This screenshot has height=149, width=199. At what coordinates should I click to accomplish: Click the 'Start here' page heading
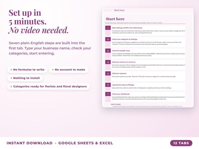pos(115,19)
